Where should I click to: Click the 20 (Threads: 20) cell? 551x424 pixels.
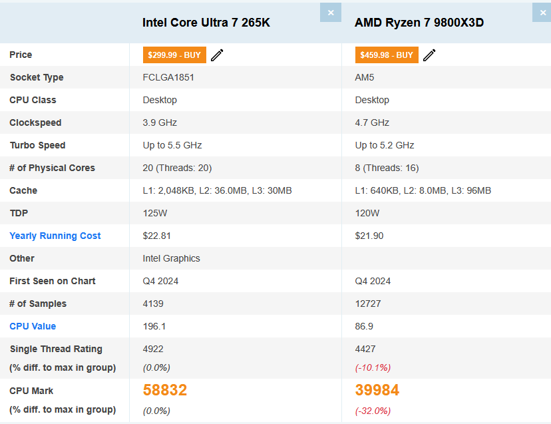(x=177, y=168)
